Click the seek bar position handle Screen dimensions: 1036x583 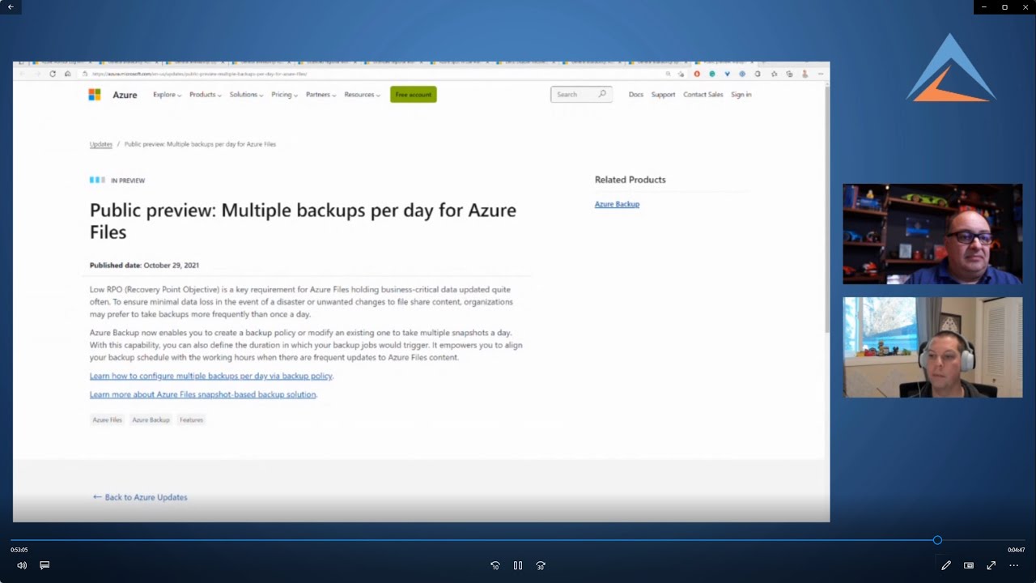point(937,540)
